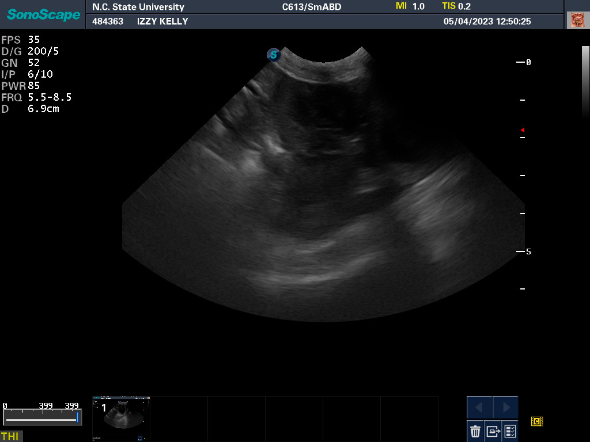Click the export image icon

tap(493, 430)
